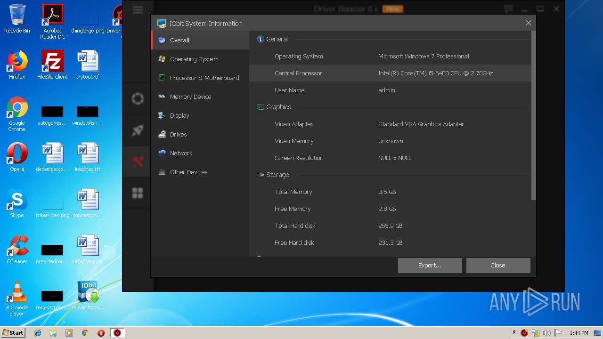Click the Driver Booster taskbar button

point(117,333)
